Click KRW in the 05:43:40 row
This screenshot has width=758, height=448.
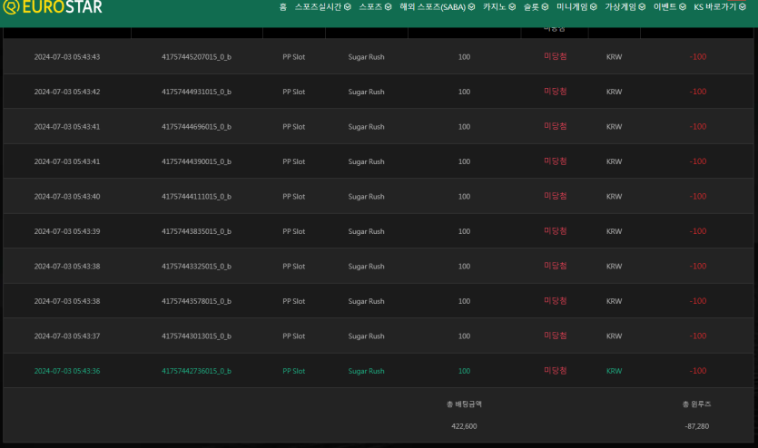[x=615, y=197]
